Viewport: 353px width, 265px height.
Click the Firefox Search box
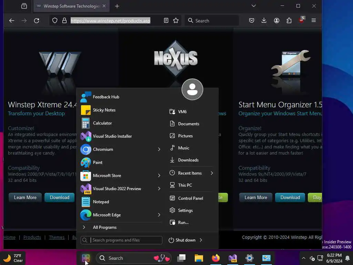point(212,21)
